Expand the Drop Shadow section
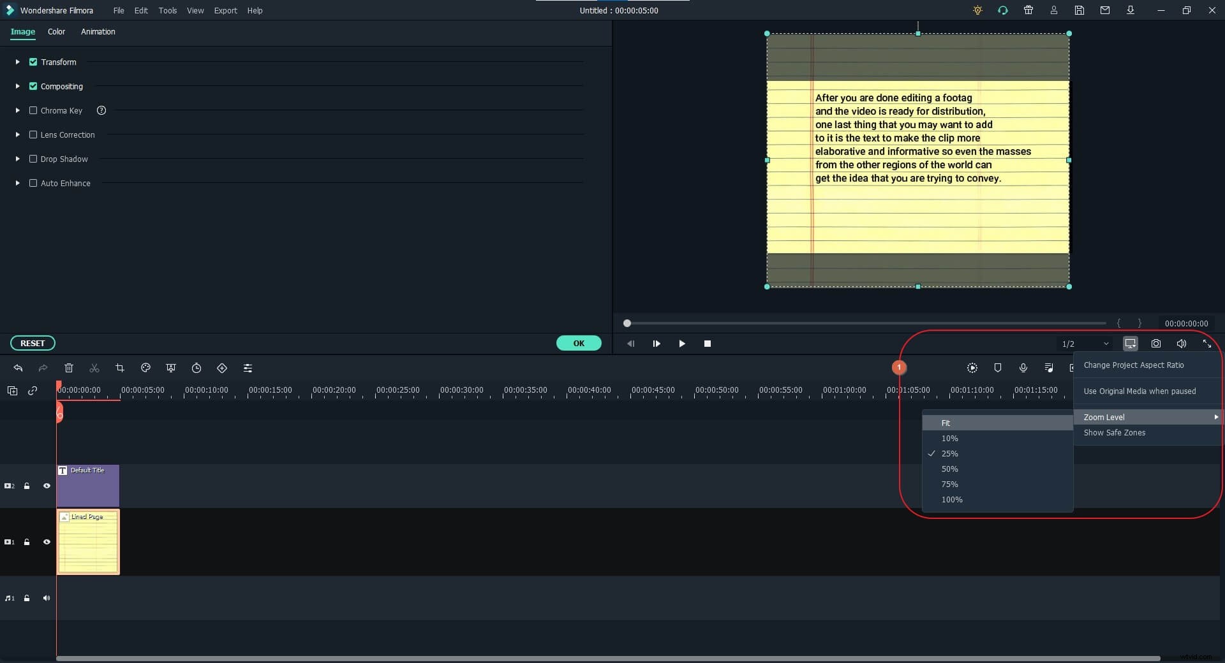The image size is (1225, 663). pyautogui.click(x=17, y=159)
